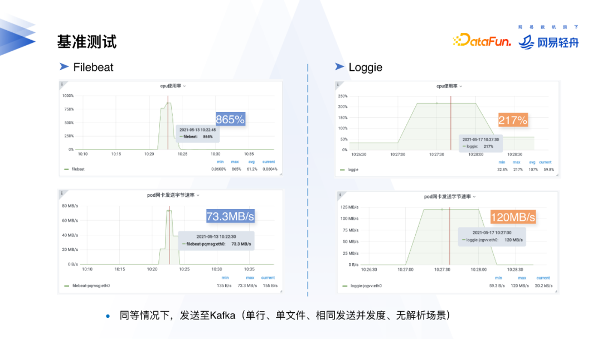Screen dimensions: 602x339
Task: Click the blue 865% callout label
Action: tap(230, 119)
